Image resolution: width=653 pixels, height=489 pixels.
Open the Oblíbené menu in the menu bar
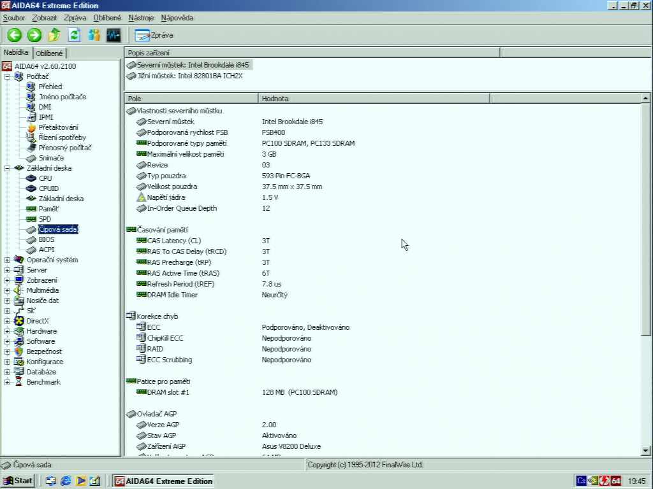(107, 18)
